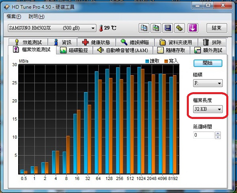Minimize the HD Tune Pro window
The width and height of the screenshot is (237, 193).
coord(197,6)
